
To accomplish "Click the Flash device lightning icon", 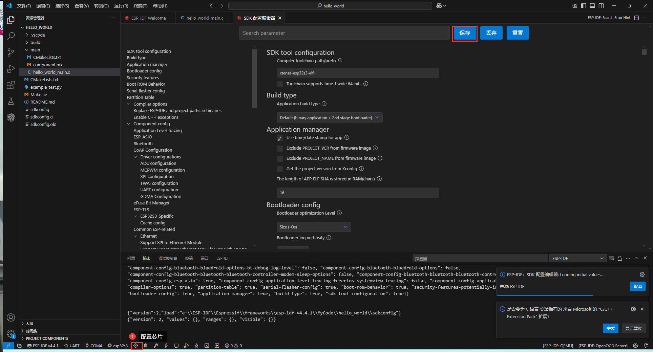I will pos(166,346).
